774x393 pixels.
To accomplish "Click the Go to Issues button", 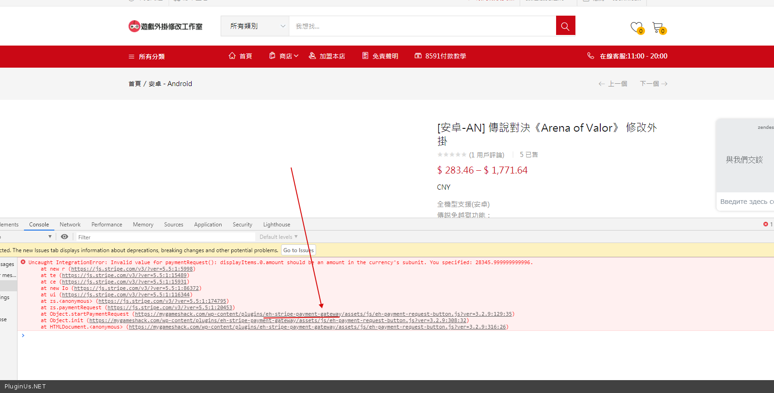I will pyautogui.click(x=298, y=250).
